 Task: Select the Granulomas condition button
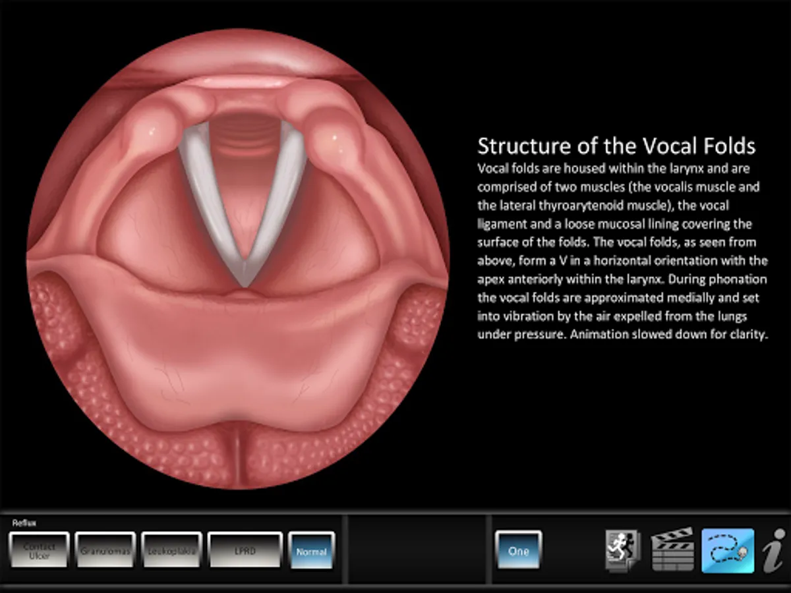[x=105, y=550]
